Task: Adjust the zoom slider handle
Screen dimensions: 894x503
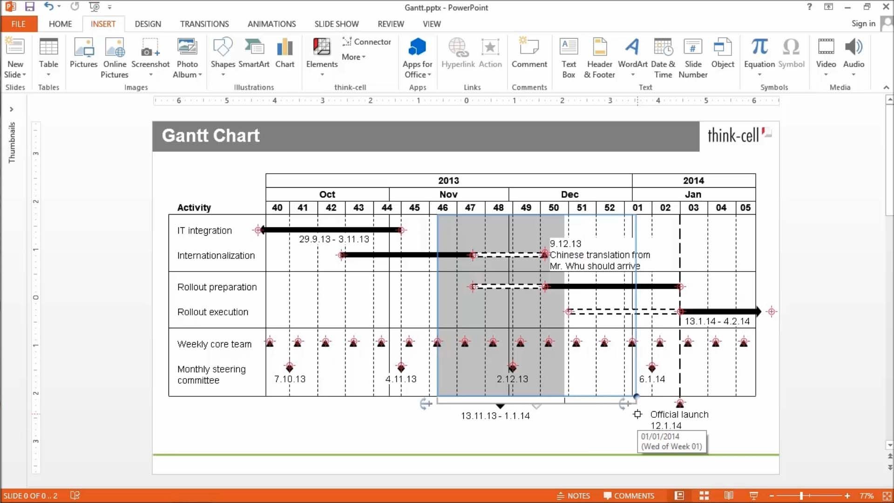Action: 801,496
